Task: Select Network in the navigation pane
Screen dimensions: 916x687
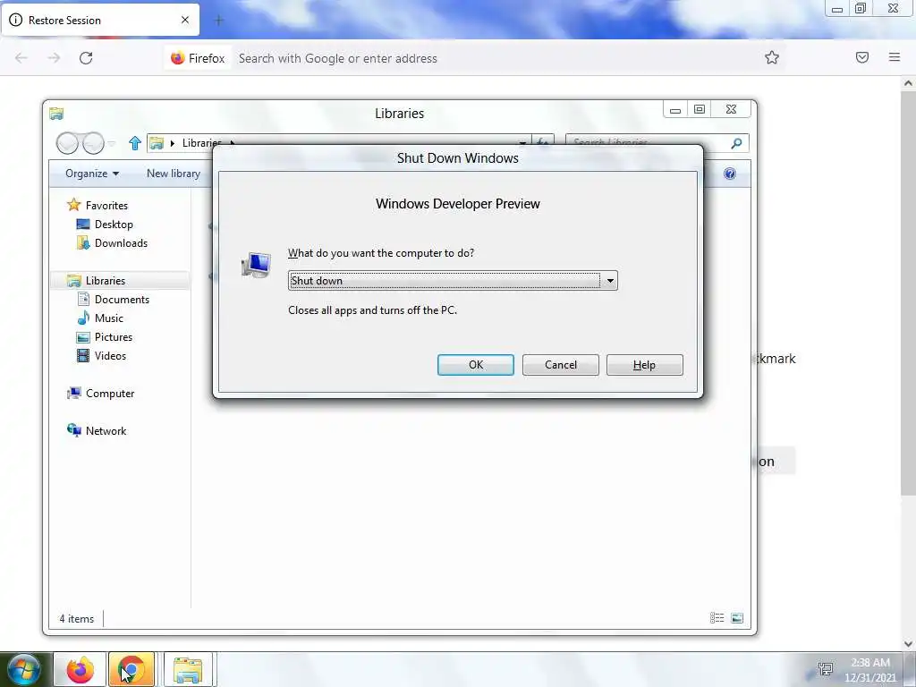Action: (x=97, y=430)
